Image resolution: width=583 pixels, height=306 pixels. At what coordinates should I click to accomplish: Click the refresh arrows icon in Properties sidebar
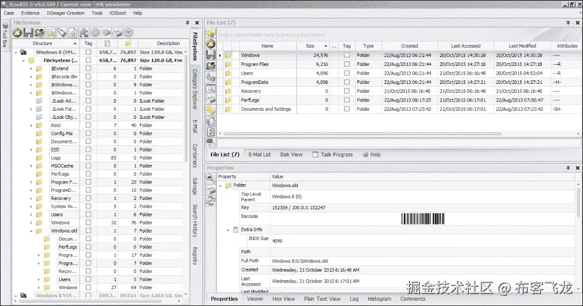[x=211, y=201]
